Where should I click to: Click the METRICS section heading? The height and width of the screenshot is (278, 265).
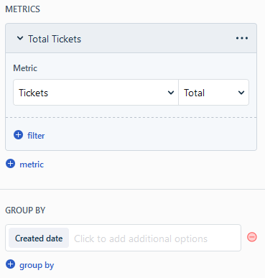pos(23,9)
